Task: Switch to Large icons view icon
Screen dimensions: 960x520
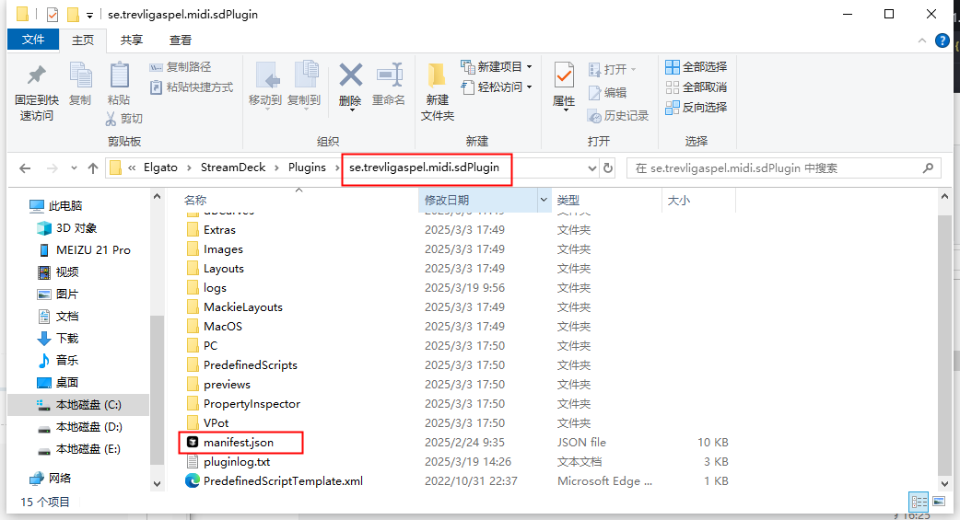Action: click(939, 503)
